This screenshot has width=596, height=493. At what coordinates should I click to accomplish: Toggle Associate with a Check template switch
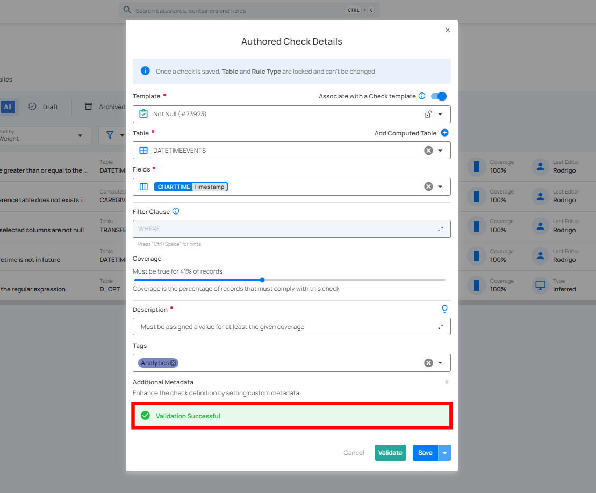439,96
